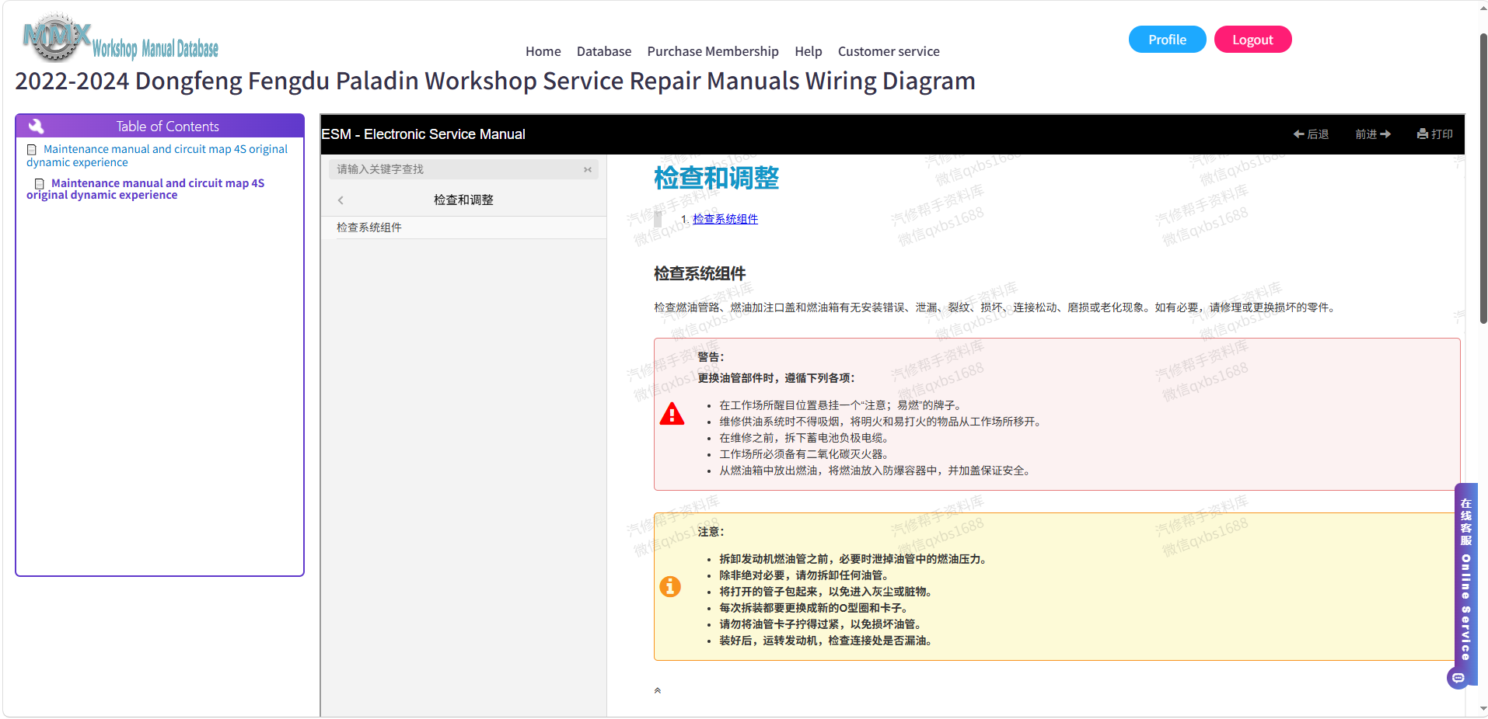This screenshot has width=1488, height=719.
Task: Click document icon beside bold Maintenance manual entry
Action: click(x=40, y=183)
